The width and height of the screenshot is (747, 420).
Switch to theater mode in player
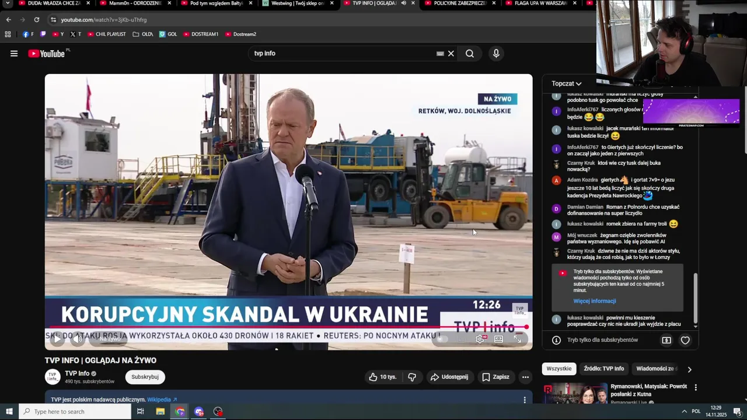pyautogui.click(x=499, y=339)
